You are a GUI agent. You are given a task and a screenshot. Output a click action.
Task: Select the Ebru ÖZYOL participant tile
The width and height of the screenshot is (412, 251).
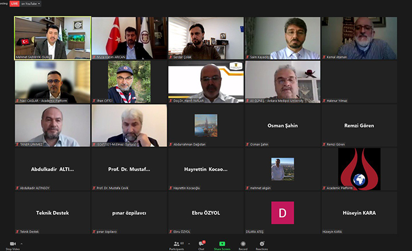(x=206, y=213)
